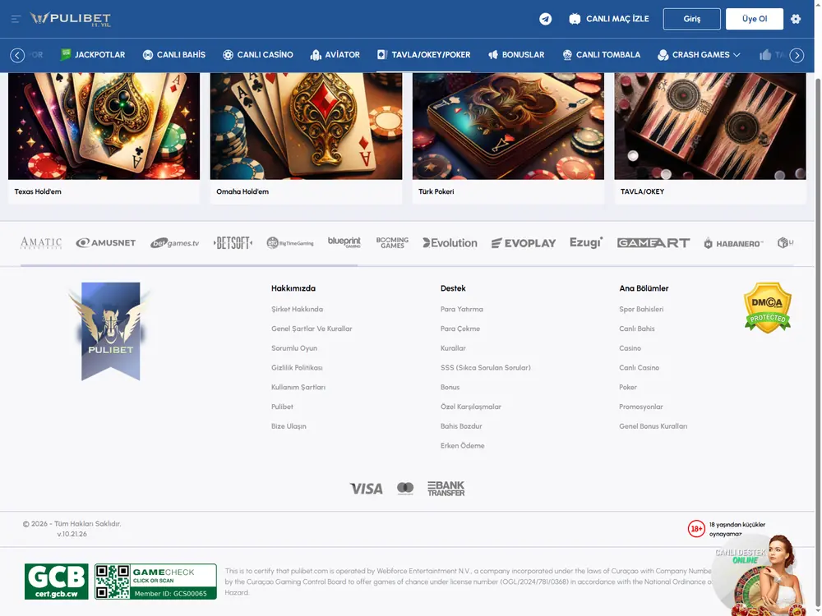Click the Üye Ol sign-up button

755,19
